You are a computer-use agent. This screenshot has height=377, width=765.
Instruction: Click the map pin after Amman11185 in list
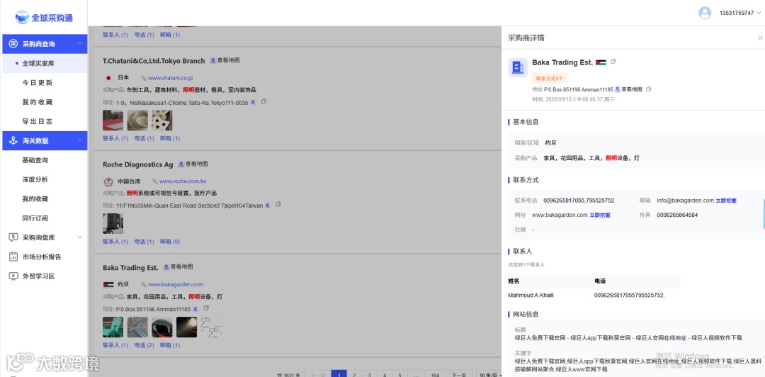point(195,309)
